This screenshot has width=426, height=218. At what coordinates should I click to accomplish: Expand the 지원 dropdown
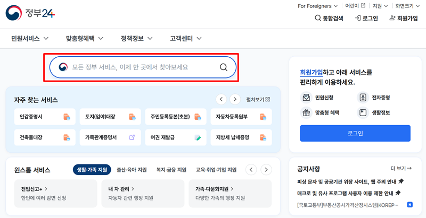[x=380, y=6]
